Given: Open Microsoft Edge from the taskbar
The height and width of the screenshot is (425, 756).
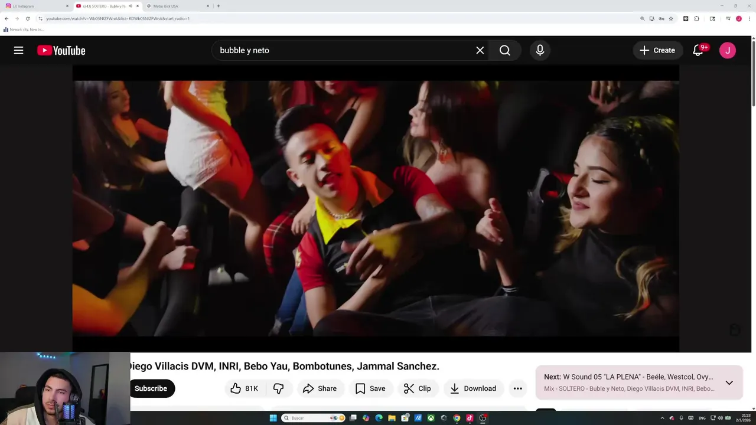Looking at the screenshot, I should pos(379,418).
